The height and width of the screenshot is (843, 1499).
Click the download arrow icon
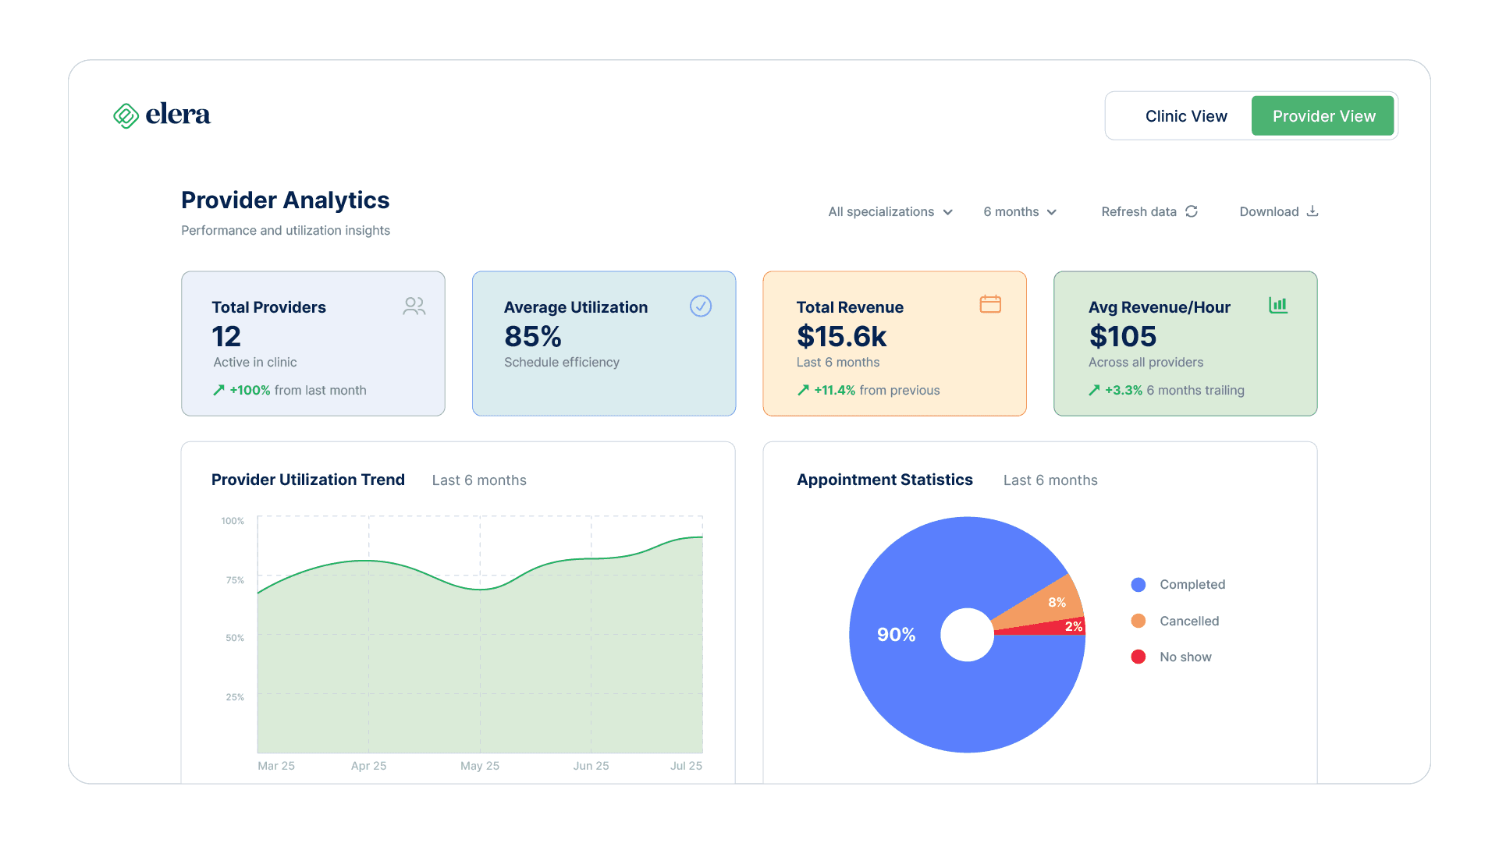tap(1313, 211)
